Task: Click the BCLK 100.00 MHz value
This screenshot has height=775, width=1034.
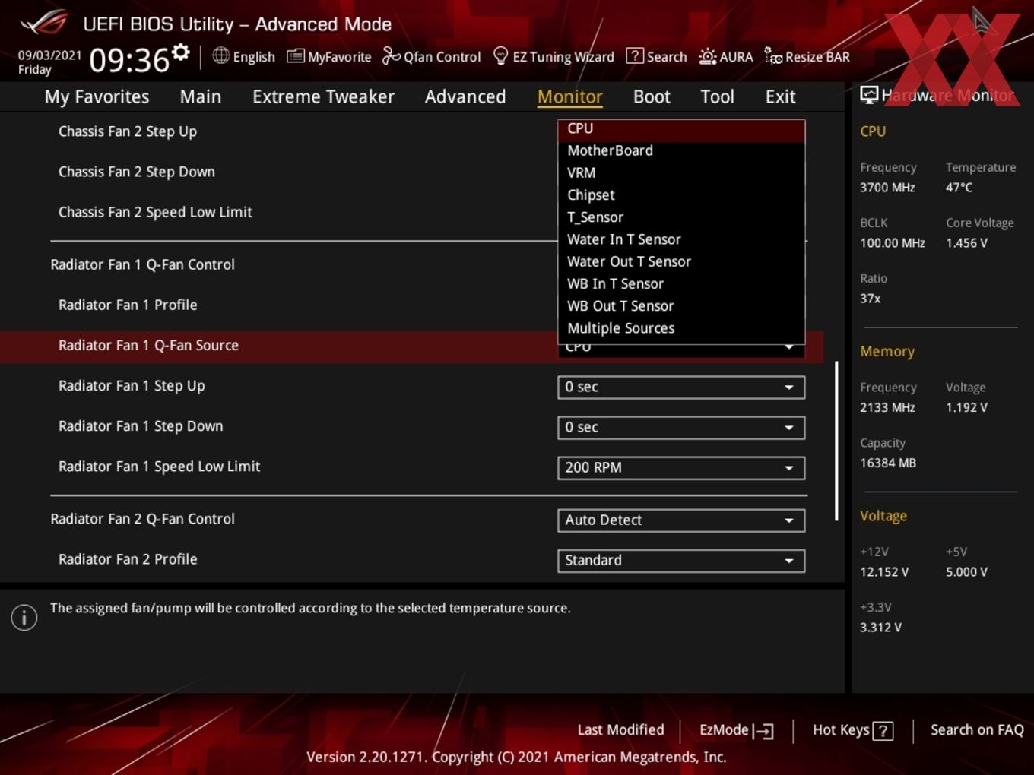Action: pos(893,243)
